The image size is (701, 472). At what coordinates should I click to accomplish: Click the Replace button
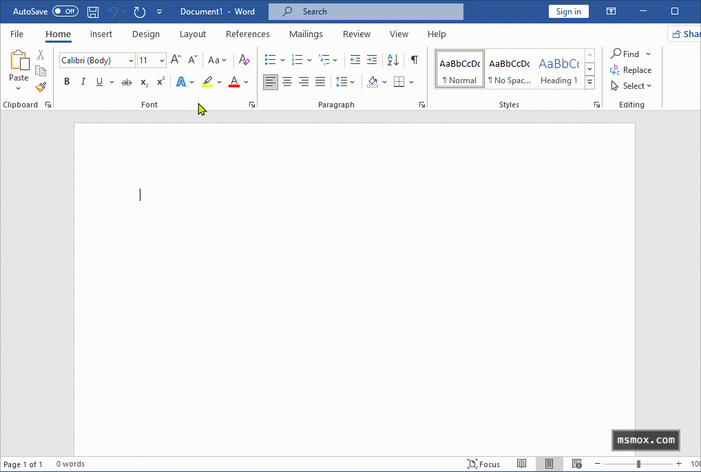(631, 70)
